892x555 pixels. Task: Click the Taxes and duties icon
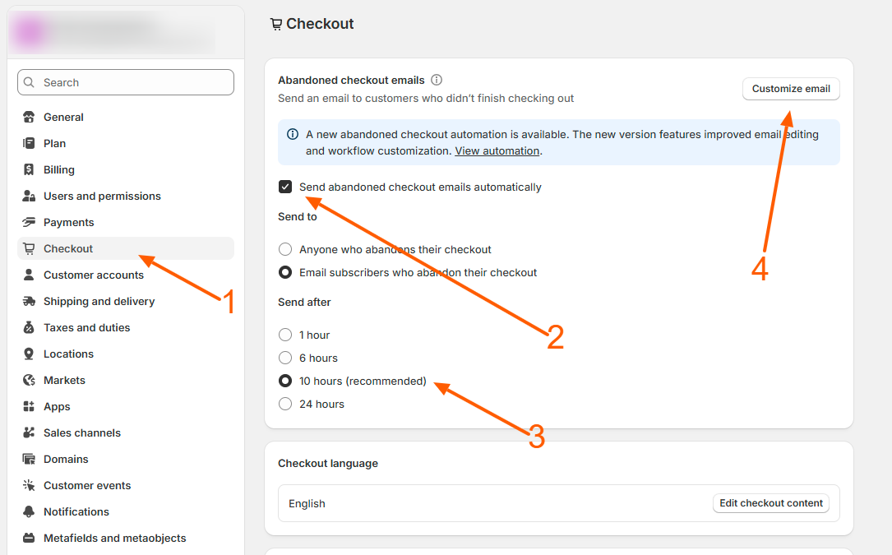click(29, 327)
